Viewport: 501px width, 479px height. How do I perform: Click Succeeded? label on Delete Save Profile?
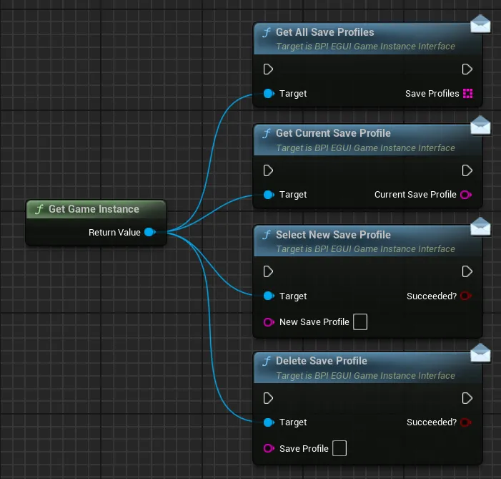coord(432,422)
